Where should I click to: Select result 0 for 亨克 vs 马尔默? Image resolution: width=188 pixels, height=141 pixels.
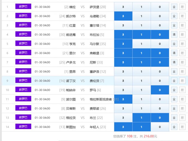coord(160,44)
